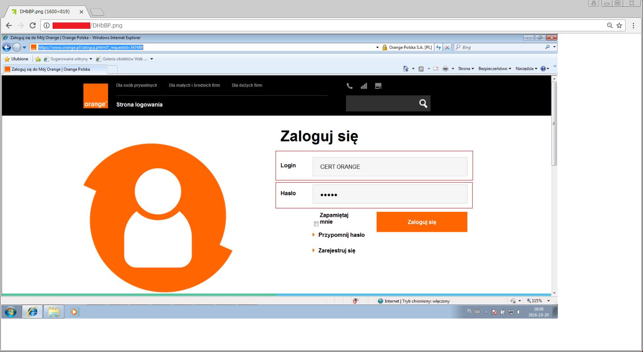
Task: Open Dla dużych firm link
Action: (x=247, y=85)
